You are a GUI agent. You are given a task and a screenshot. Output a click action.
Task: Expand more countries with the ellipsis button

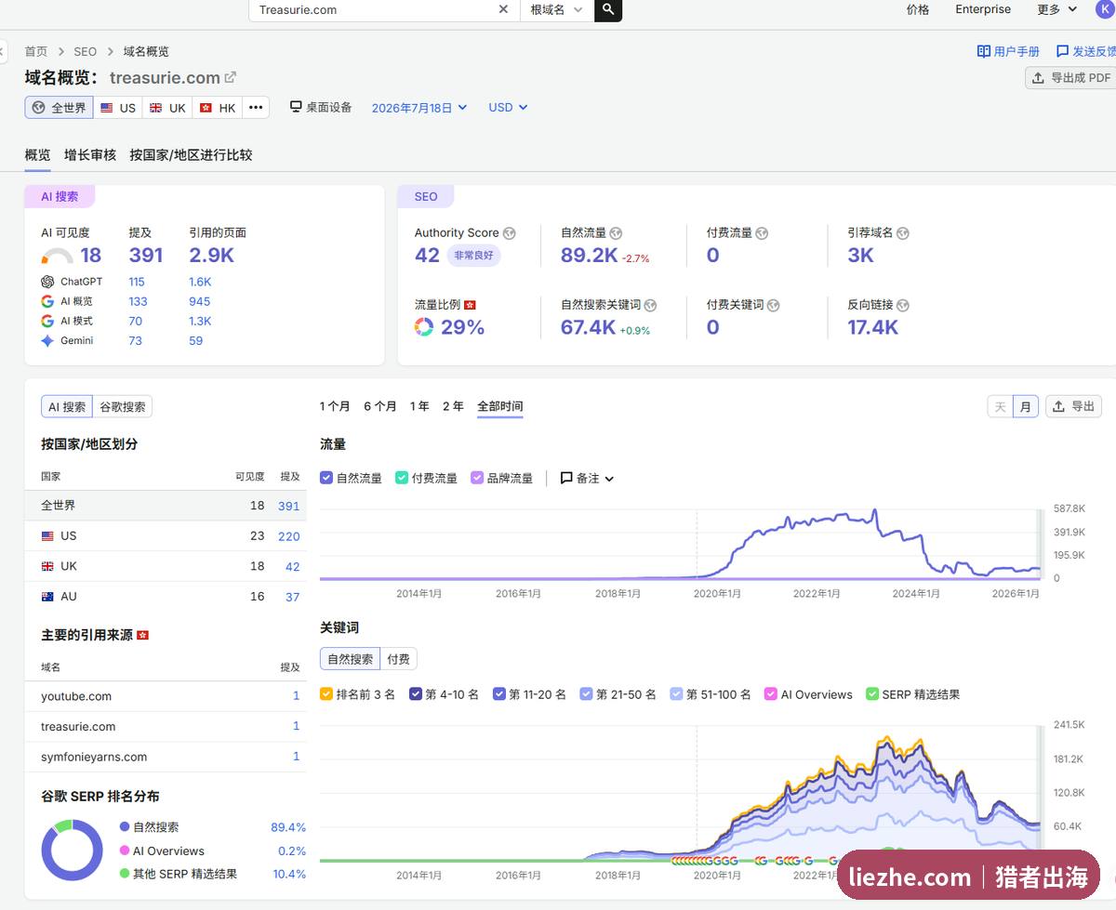pos(256,108)
